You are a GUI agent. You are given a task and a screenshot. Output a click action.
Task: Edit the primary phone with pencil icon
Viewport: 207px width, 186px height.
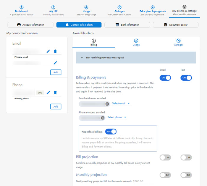click(48, 93)
